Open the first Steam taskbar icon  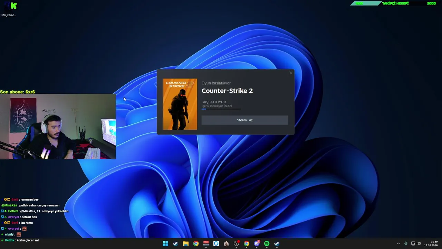click(x=175, y=243)
